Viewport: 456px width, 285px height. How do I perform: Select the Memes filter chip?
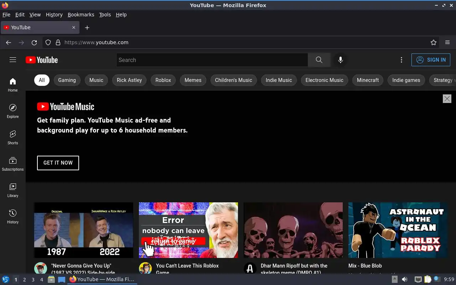(x=193, y=80)
